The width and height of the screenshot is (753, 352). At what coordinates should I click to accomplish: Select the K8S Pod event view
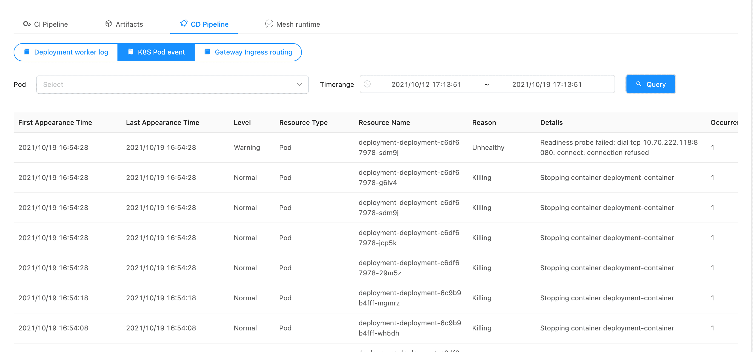click(156, 52)
